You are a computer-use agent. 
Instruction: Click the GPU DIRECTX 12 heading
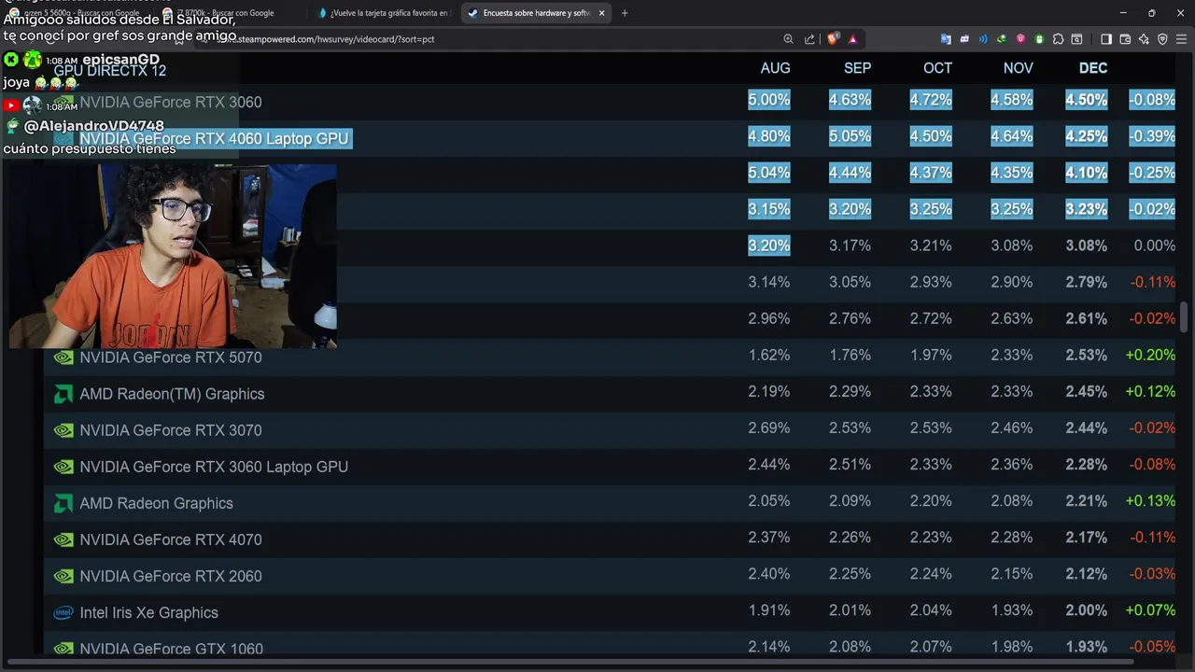click(x=110, y=71)
